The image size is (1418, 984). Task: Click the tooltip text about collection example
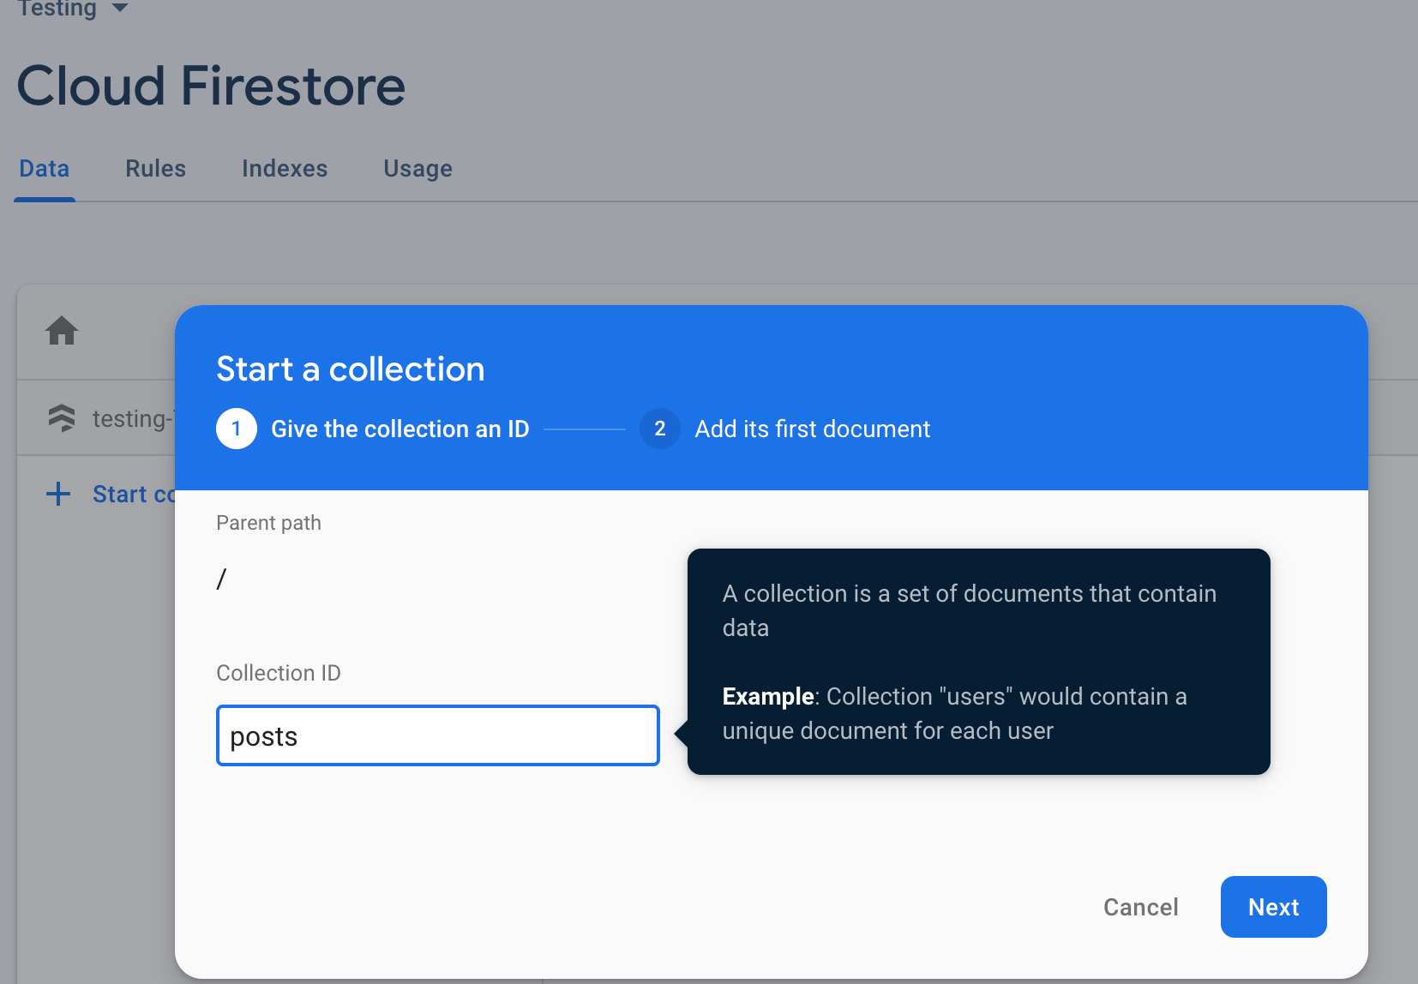(954, 713)
